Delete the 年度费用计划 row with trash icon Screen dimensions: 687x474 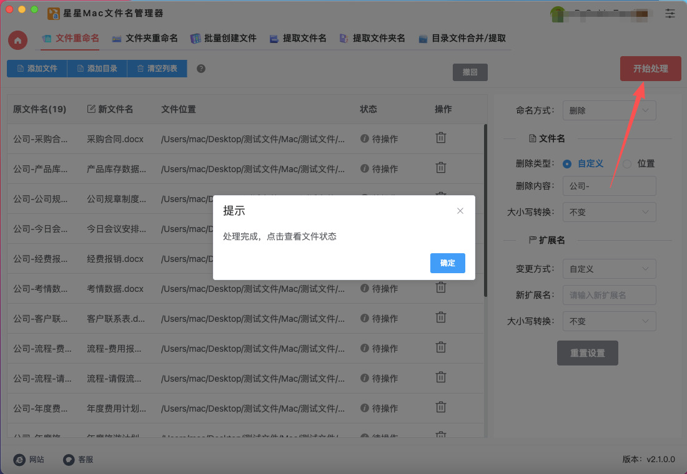coord(441,407)
